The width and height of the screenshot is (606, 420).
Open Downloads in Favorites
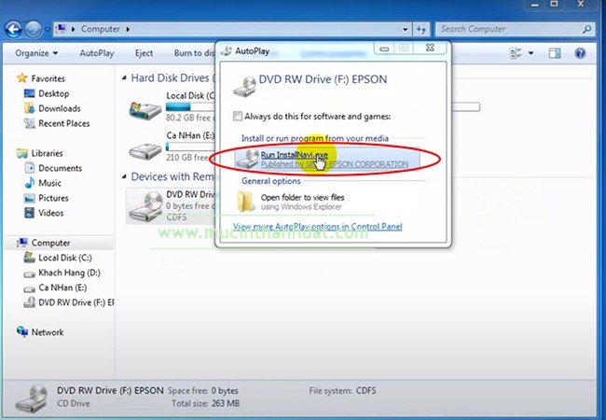(x=59, y=108)
